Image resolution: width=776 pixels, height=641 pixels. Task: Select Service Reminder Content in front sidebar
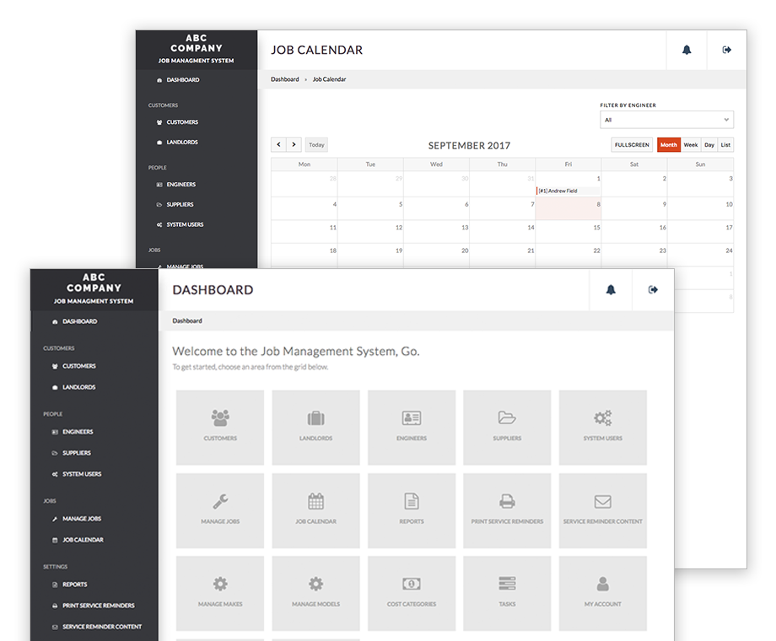[102, 627]
